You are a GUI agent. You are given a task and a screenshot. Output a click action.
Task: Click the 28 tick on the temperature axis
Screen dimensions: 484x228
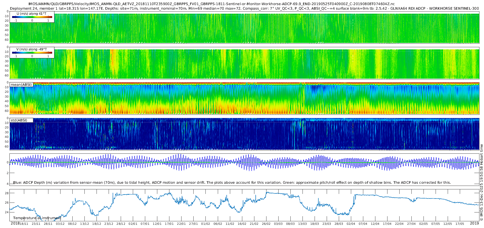click(x=7, y=193)
